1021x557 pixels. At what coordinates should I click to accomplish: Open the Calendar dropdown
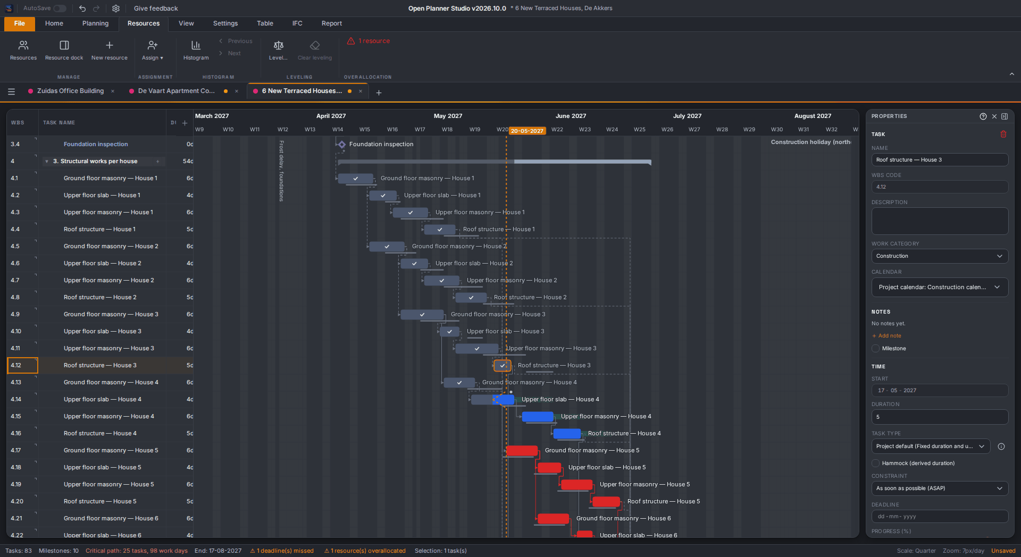(940, 288)
